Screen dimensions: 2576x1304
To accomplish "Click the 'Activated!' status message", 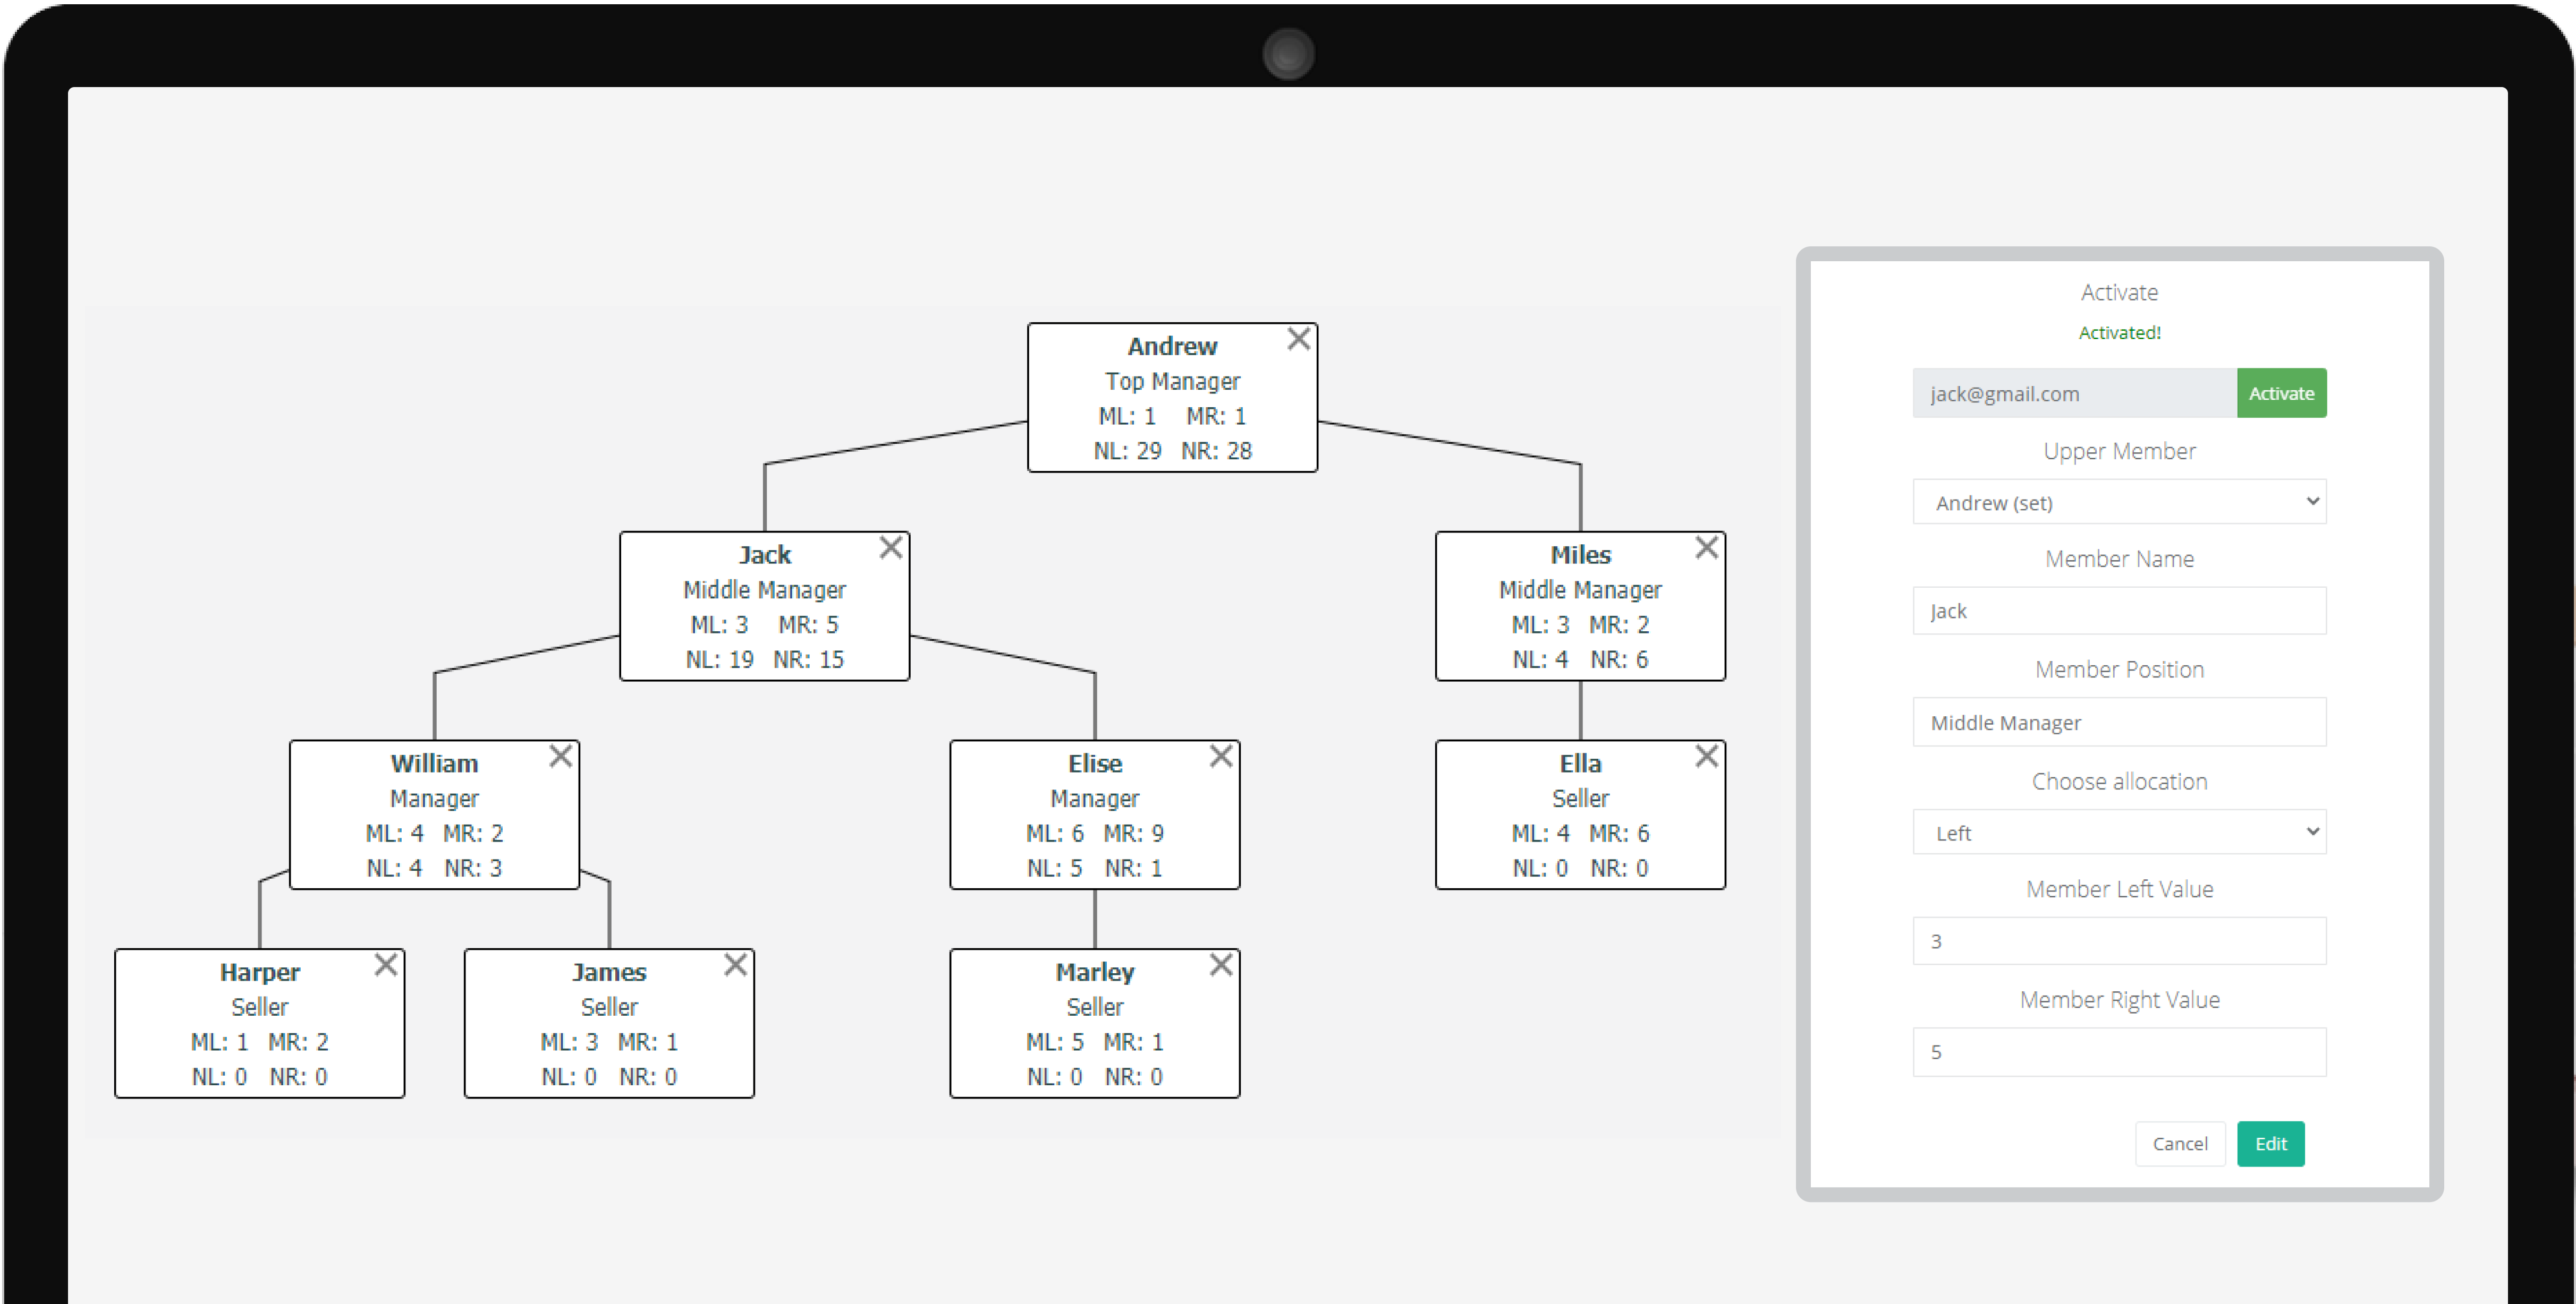I will [2119, 333].
